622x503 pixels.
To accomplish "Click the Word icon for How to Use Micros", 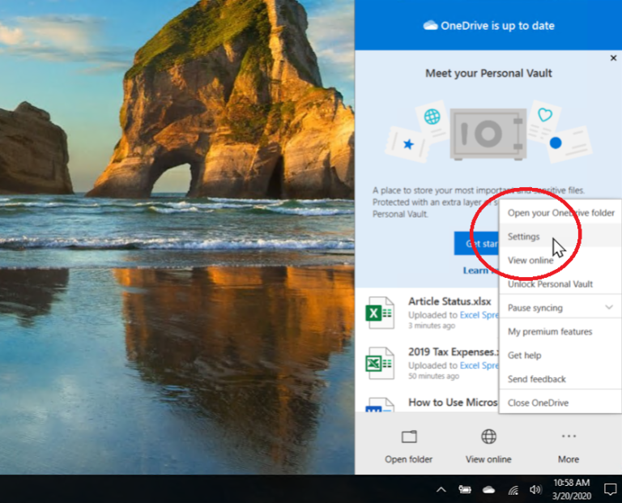I will pos(380,405).
